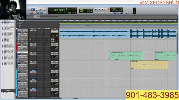179x100 pixels.
Task: Toggle Wait for Note button
Action: point(112,13)
